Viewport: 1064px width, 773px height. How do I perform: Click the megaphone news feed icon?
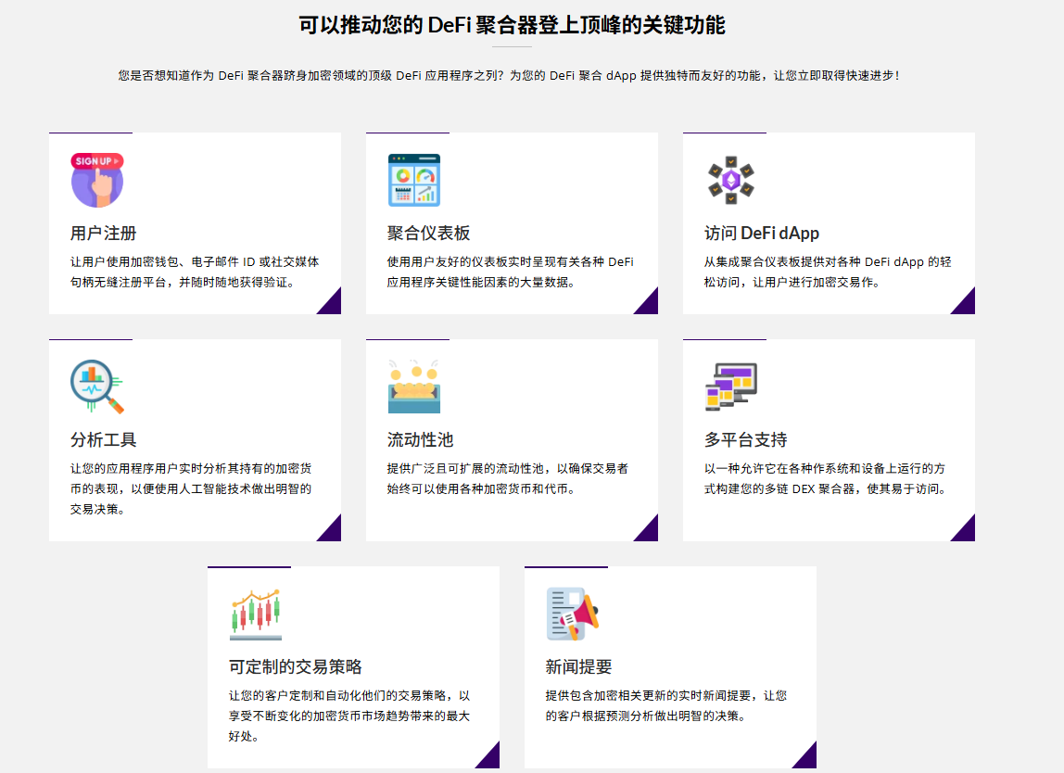click(572, 614)
